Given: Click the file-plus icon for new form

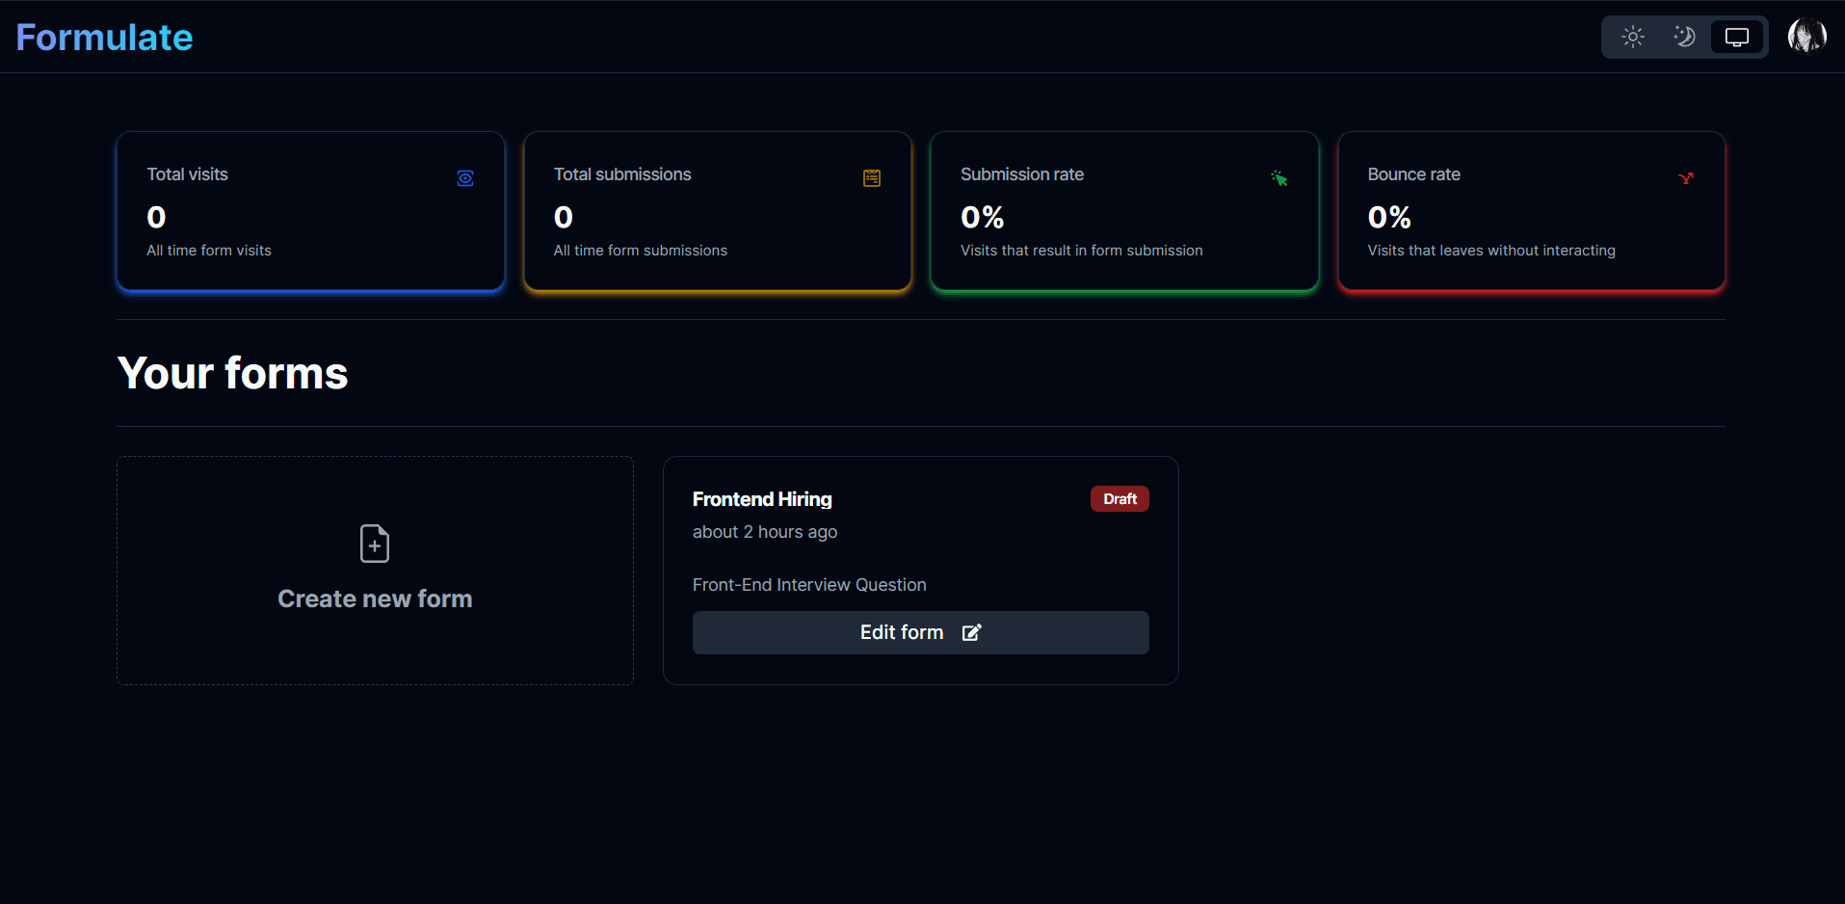Looking at the screenshot, I should click(375, 544).
